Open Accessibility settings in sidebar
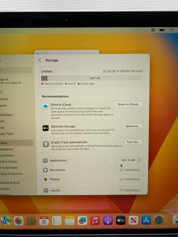 point(7,155)
